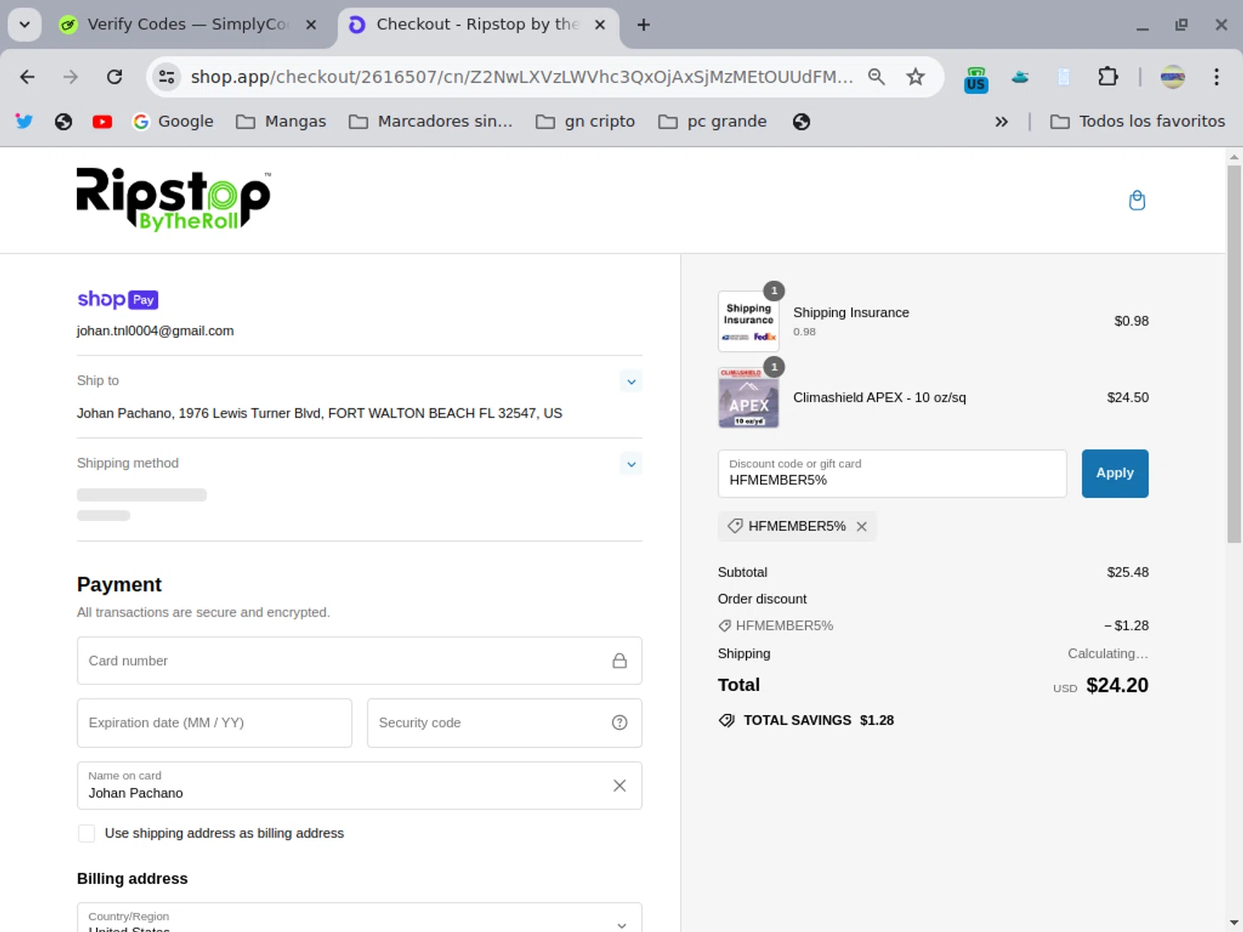Open site information icon in address bar

click(x=167, y=77)
